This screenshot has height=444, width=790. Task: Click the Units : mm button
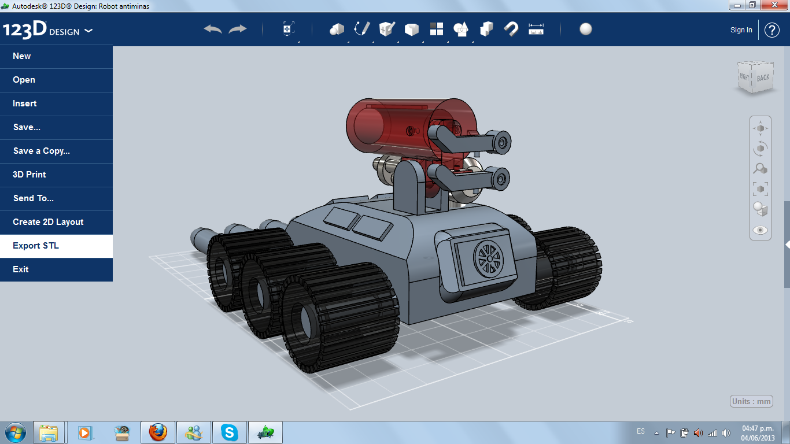(x=752, y=401)
